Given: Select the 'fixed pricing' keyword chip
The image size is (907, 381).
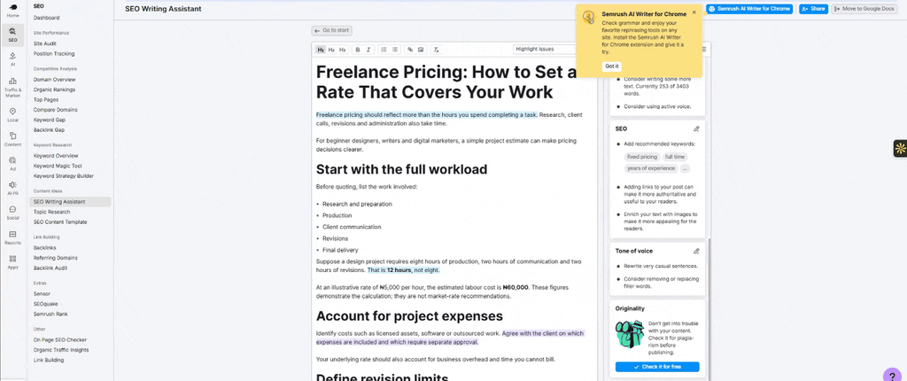Looking at the screenshot, I should pyautogui.click(x=642, y=157).
